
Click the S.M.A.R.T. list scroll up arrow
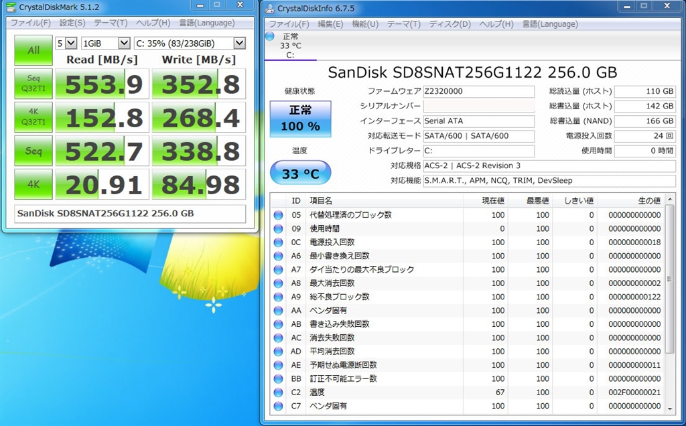[669, 200]
